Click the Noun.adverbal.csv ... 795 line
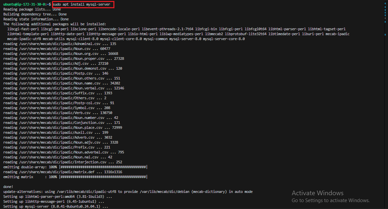The image size is (388, 209). point(64,152)
